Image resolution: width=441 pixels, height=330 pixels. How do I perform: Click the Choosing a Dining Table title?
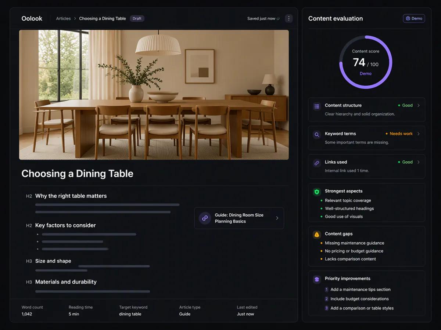pyautogui.click(x=78, y=173)
